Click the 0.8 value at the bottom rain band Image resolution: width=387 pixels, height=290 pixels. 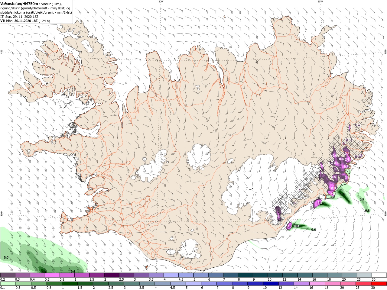tap(73, 272)
